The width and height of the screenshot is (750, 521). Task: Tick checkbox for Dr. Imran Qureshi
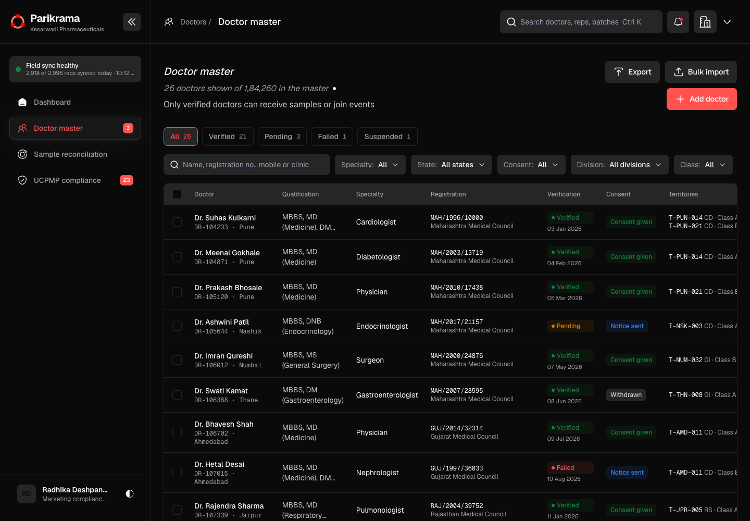(177, 360)
